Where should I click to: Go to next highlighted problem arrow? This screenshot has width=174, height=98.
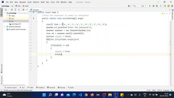(x=169, y=13)
